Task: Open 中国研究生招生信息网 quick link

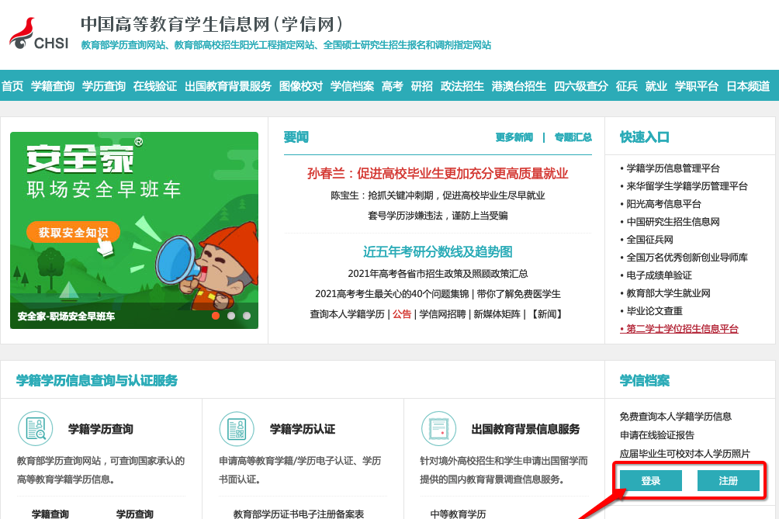Action: click(673, 222)
